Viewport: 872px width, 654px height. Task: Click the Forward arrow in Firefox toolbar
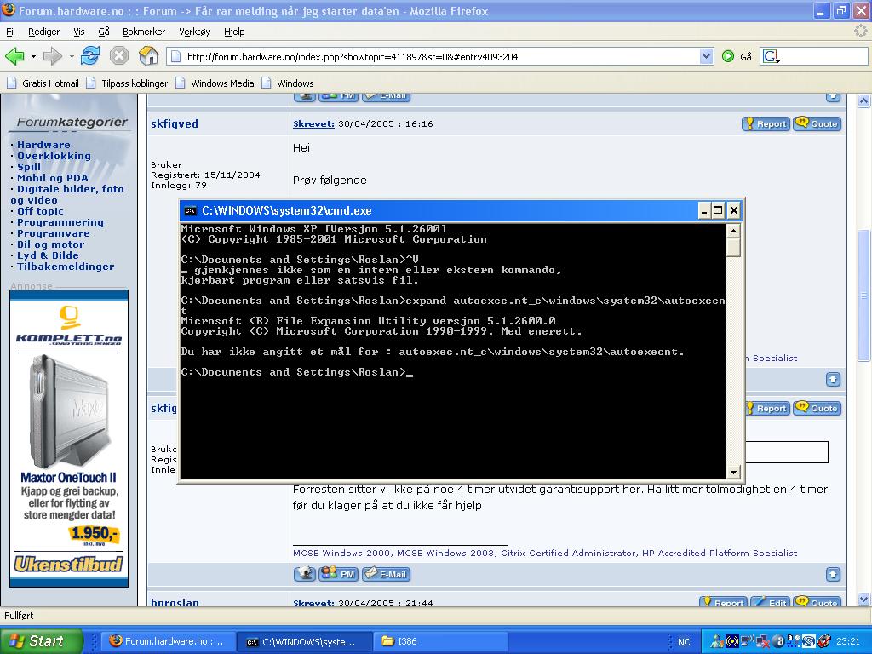[53, 56]
